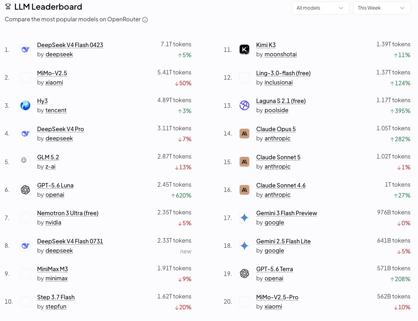Viewport: 418px width, 321px height.
Task: Open the DeepSeek V4 Flash 0423 model link
Action: [70, 45]
